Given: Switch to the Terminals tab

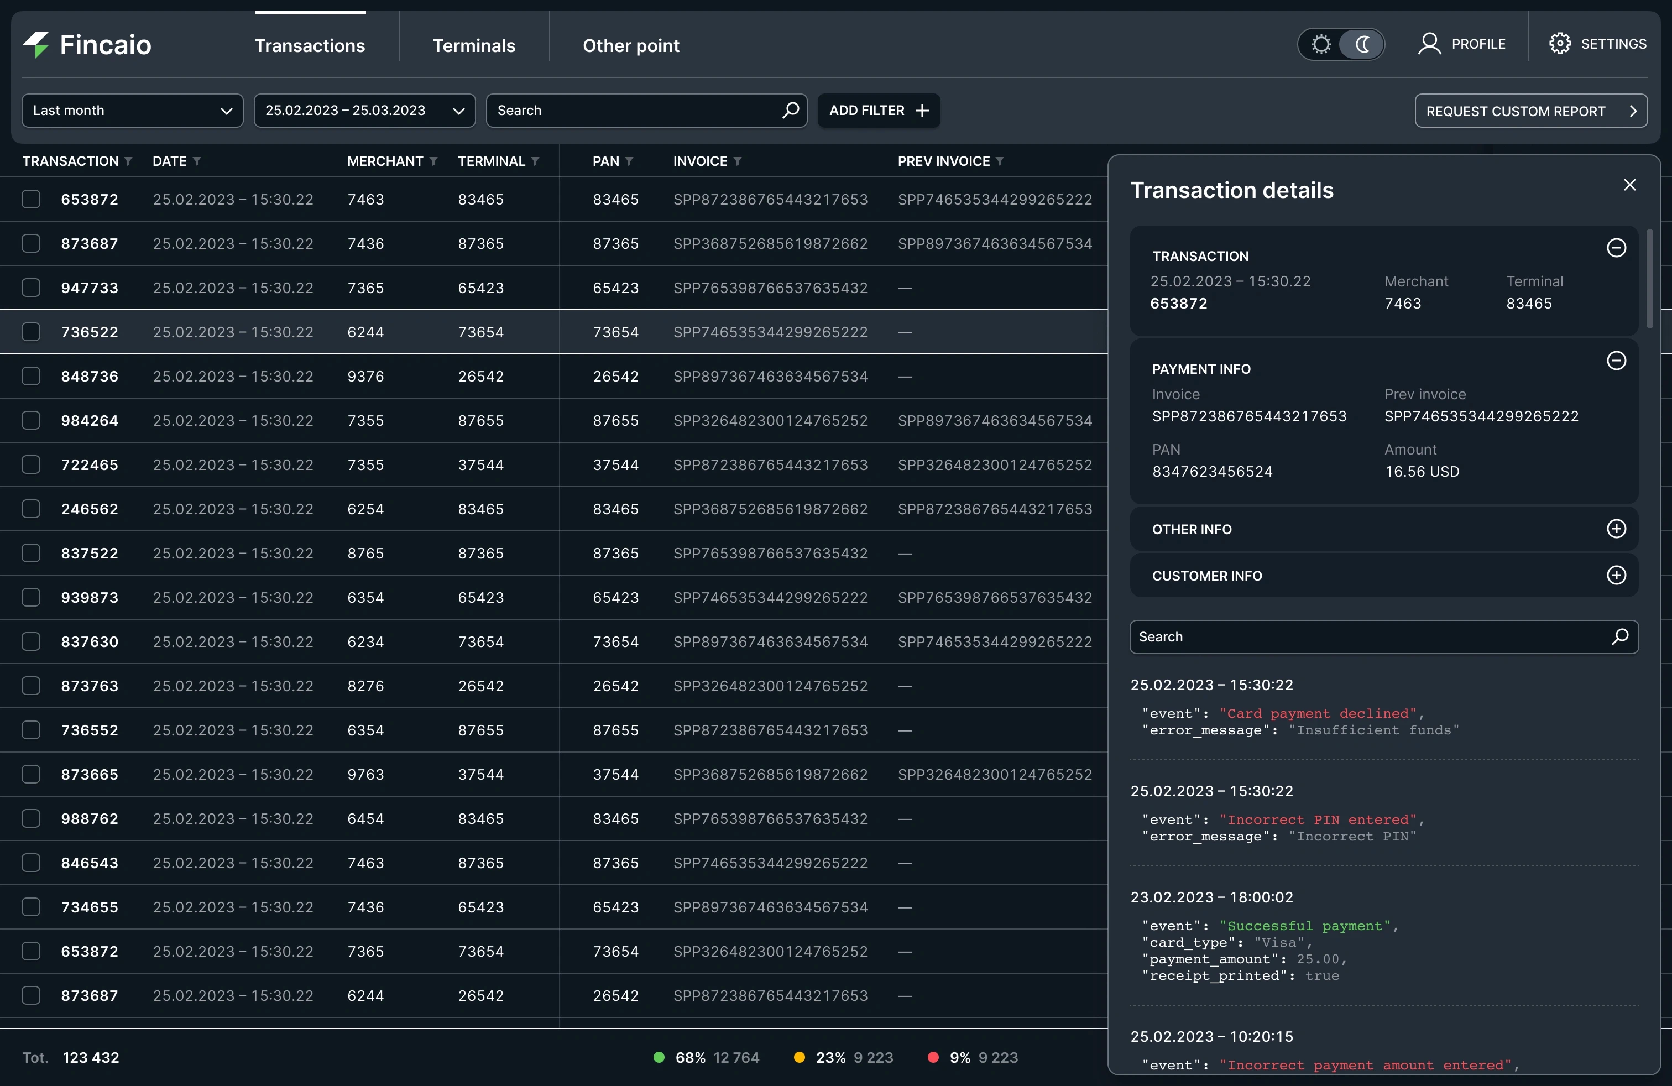Looking at the screenshot, I should [x=473, y=46].
